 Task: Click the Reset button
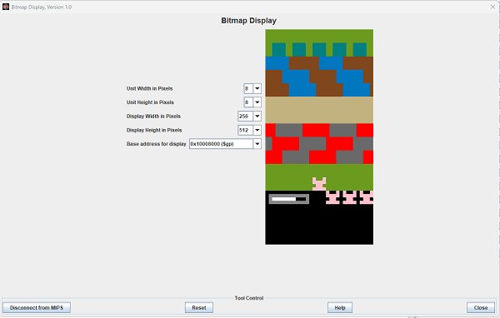point(199,307)
